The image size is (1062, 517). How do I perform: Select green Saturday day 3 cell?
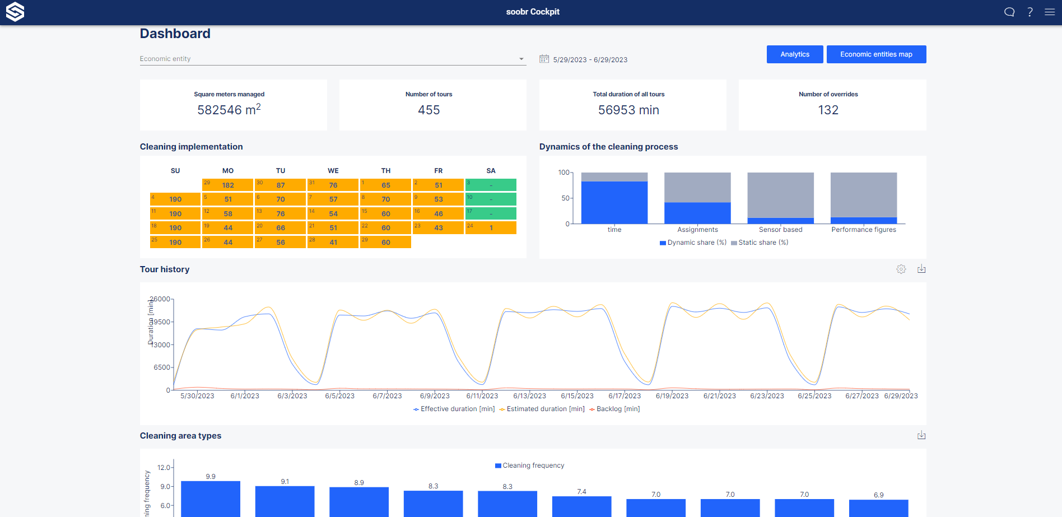pos(491,185)
